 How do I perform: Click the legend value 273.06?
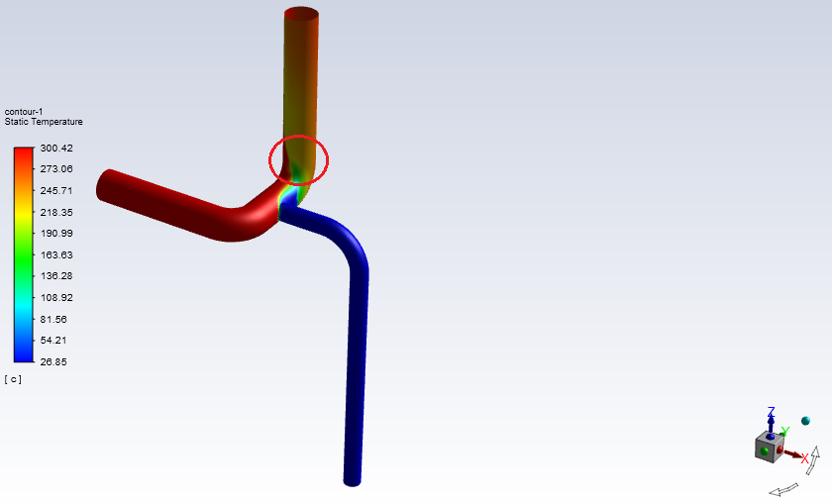[56, 168]
